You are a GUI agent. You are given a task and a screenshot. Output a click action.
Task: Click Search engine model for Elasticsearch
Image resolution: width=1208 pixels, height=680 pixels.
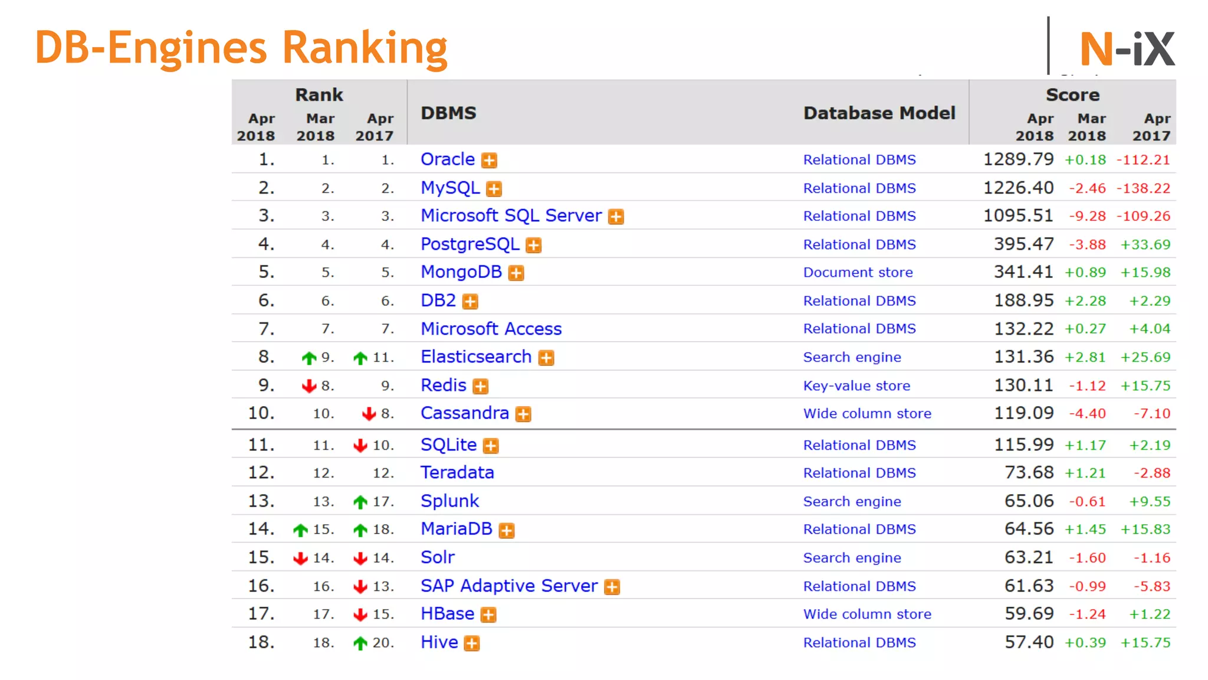click(x=852, y=358)
